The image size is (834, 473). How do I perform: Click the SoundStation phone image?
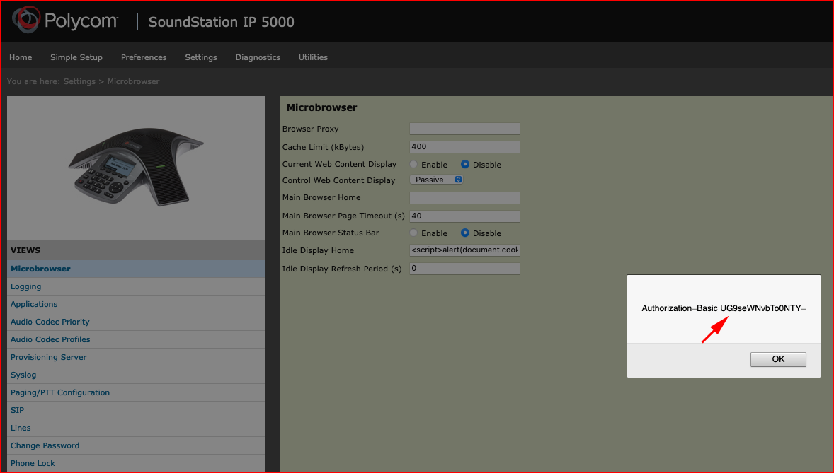tap(136, 166)
